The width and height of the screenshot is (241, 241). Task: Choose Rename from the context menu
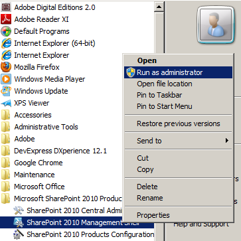(178, 198)
